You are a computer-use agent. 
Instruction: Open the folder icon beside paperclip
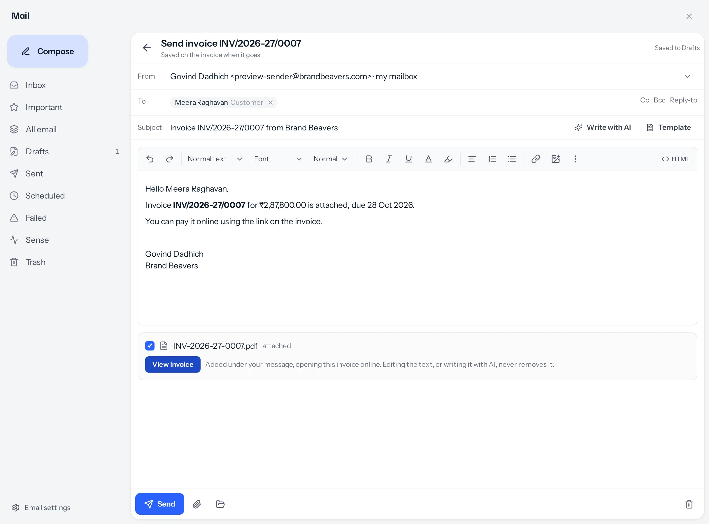pos(220,504)
